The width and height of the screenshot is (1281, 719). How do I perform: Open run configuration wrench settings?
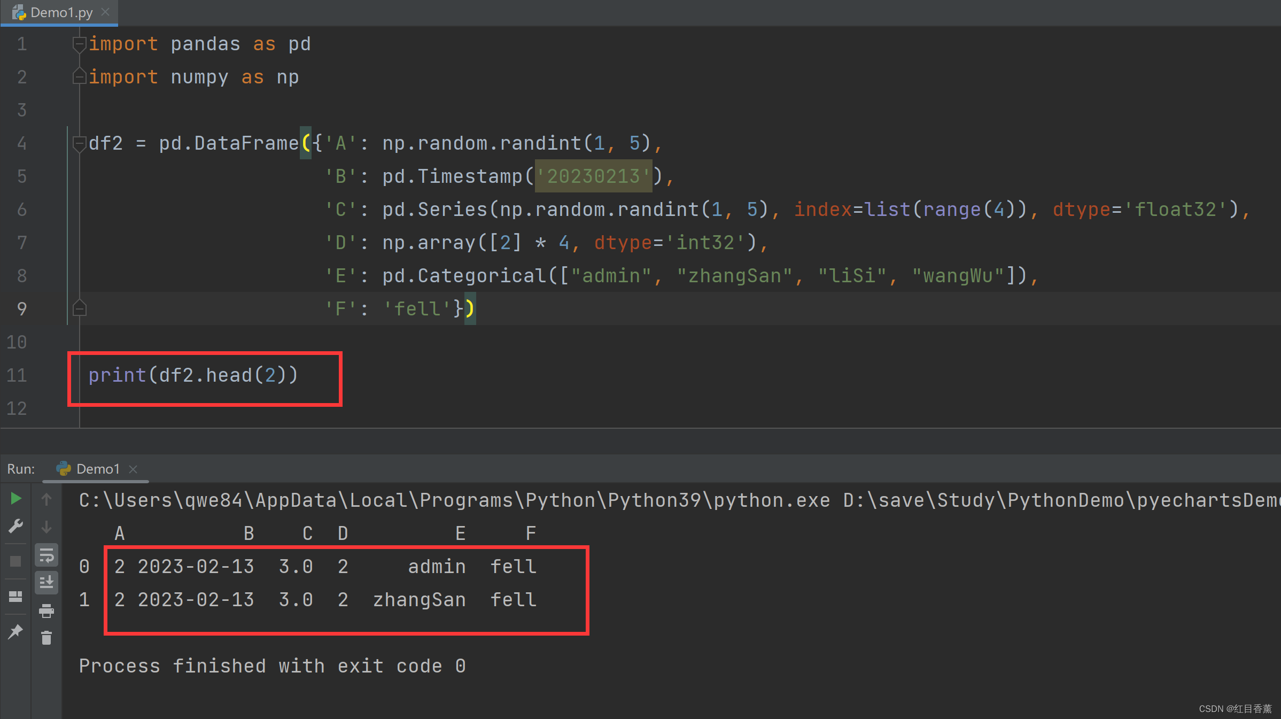(15, 527)
